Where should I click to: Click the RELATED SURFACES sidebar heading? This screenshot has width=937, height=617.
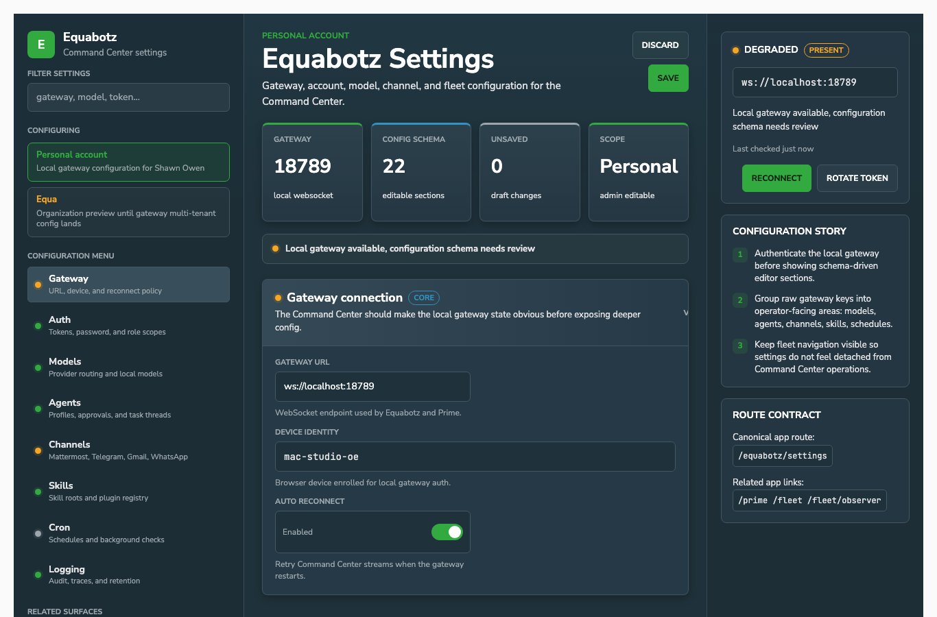(64, 612)
